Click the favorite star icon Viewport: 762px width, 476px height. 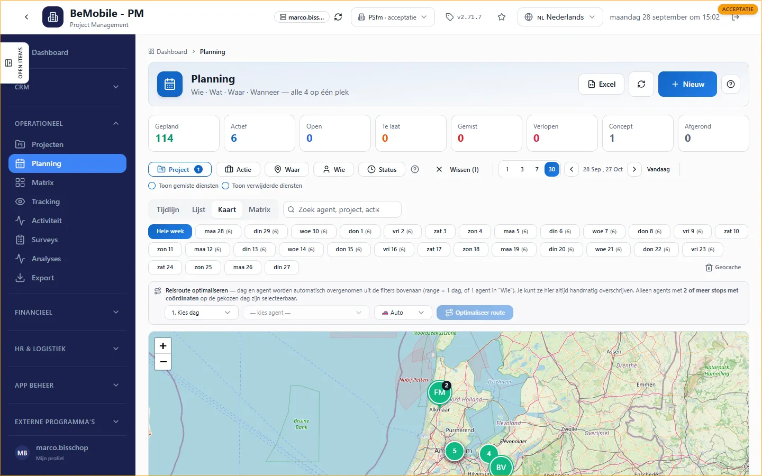pyautogui.click(x=502, y=17)
